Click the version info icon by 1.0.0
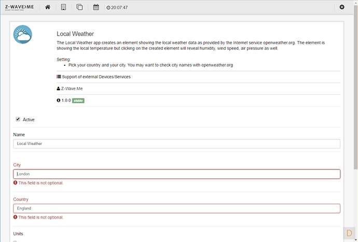The image size is (358, 242). coord(59,101)
